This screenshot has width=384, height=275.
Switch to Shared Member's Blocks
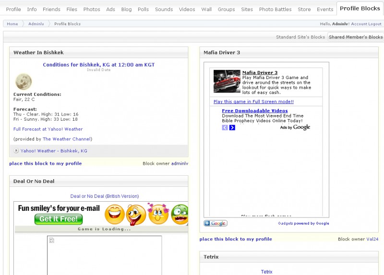tap(356, 37)
